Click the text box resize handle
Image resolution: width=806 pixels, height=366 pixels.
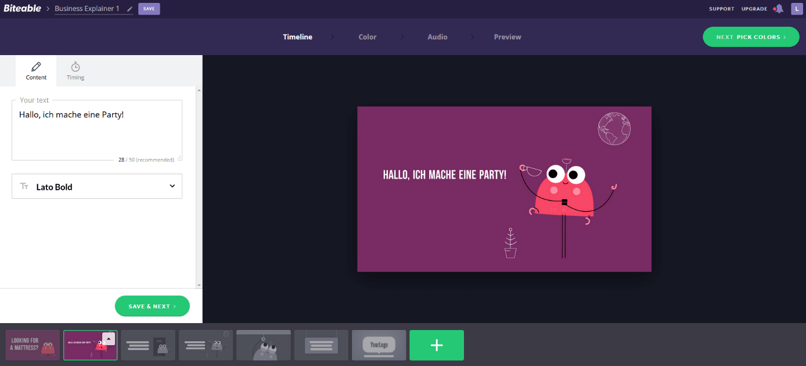click(x=179, y=158)
